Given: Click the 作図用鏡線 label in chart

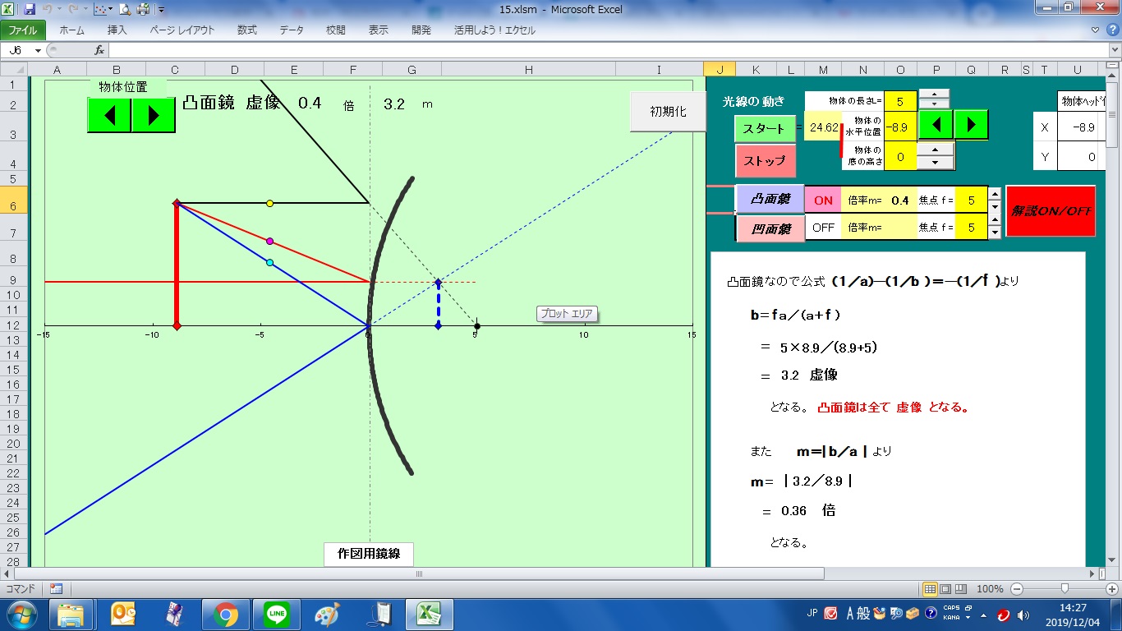Looking at the screenshot, I should pos(369,554).
